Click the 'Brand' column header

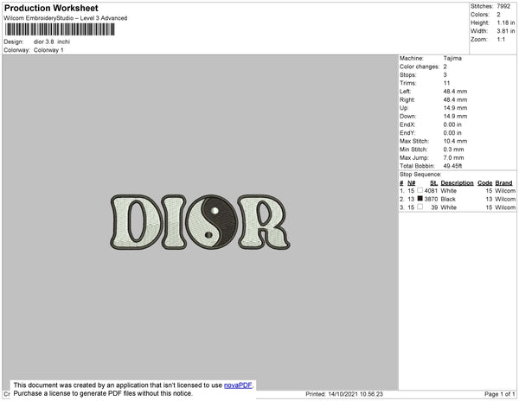503,183
